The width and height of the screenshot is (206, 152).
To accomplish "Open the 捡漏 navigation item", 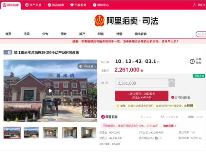I will click(119, 34).
